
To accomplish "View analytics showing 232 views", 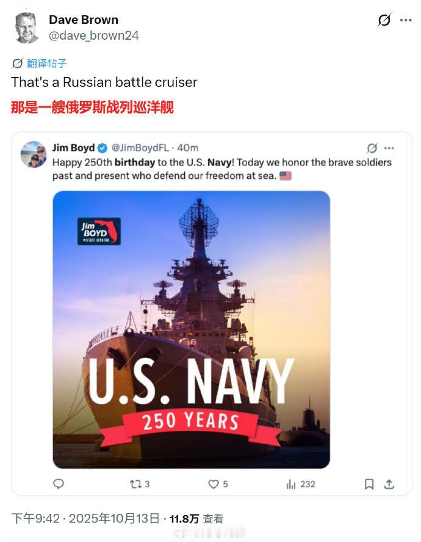I will pos(300,484).
